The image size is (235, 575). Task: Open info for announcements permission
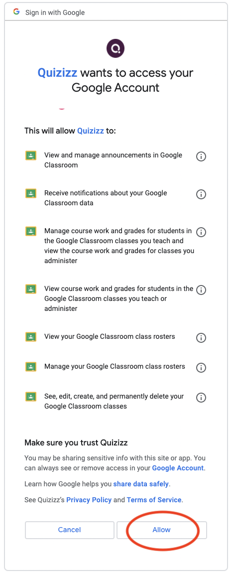click(201, 156)
